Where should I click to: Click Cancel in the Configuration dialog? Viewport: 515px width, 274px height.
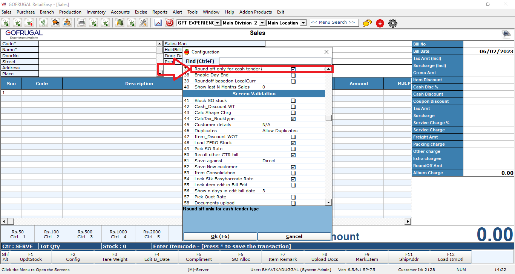(x=294, y=236)
